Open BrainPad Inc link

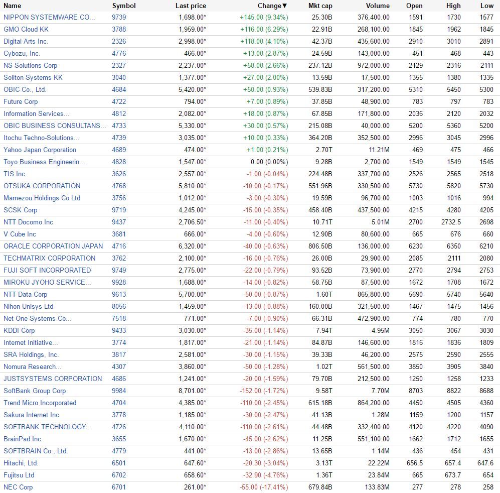tap(23, 439)
